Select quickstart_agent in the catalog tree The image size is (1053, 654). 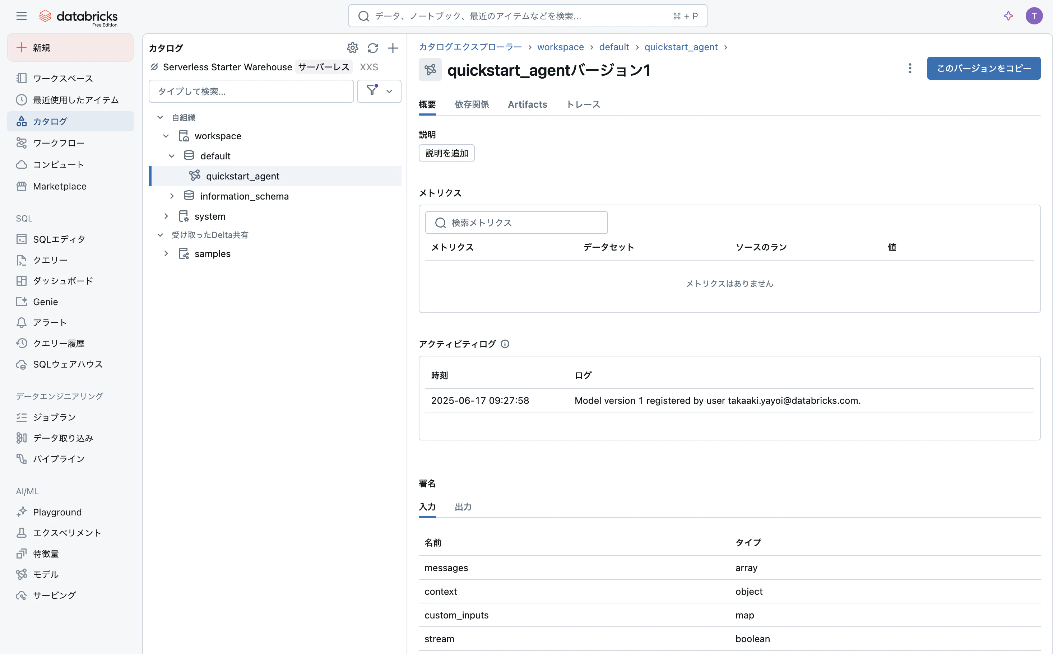tap(276, 176)
